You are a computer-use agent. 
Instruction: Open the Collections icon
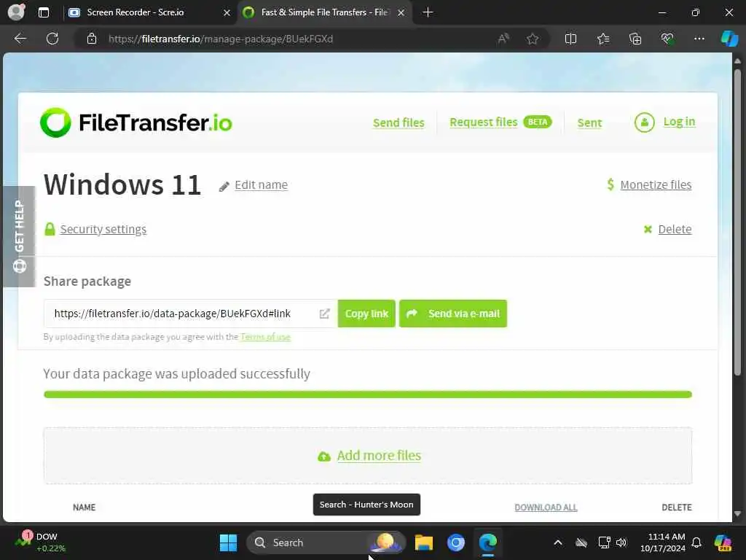click(635, 39)
